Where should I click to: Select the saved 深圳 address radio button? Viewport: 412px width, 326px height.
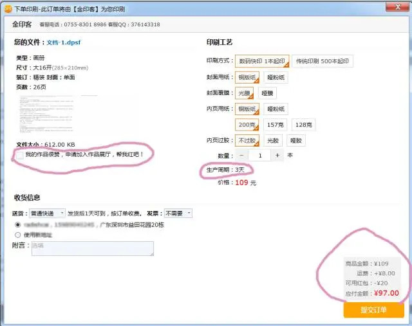(x=17, y=224)
